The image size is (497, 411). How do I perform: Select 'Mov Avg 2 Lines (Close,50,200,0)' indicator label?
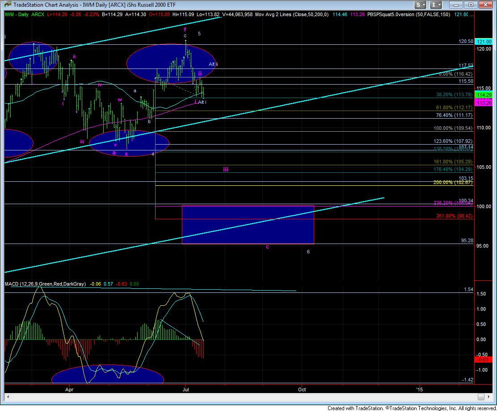pos(292,14)
